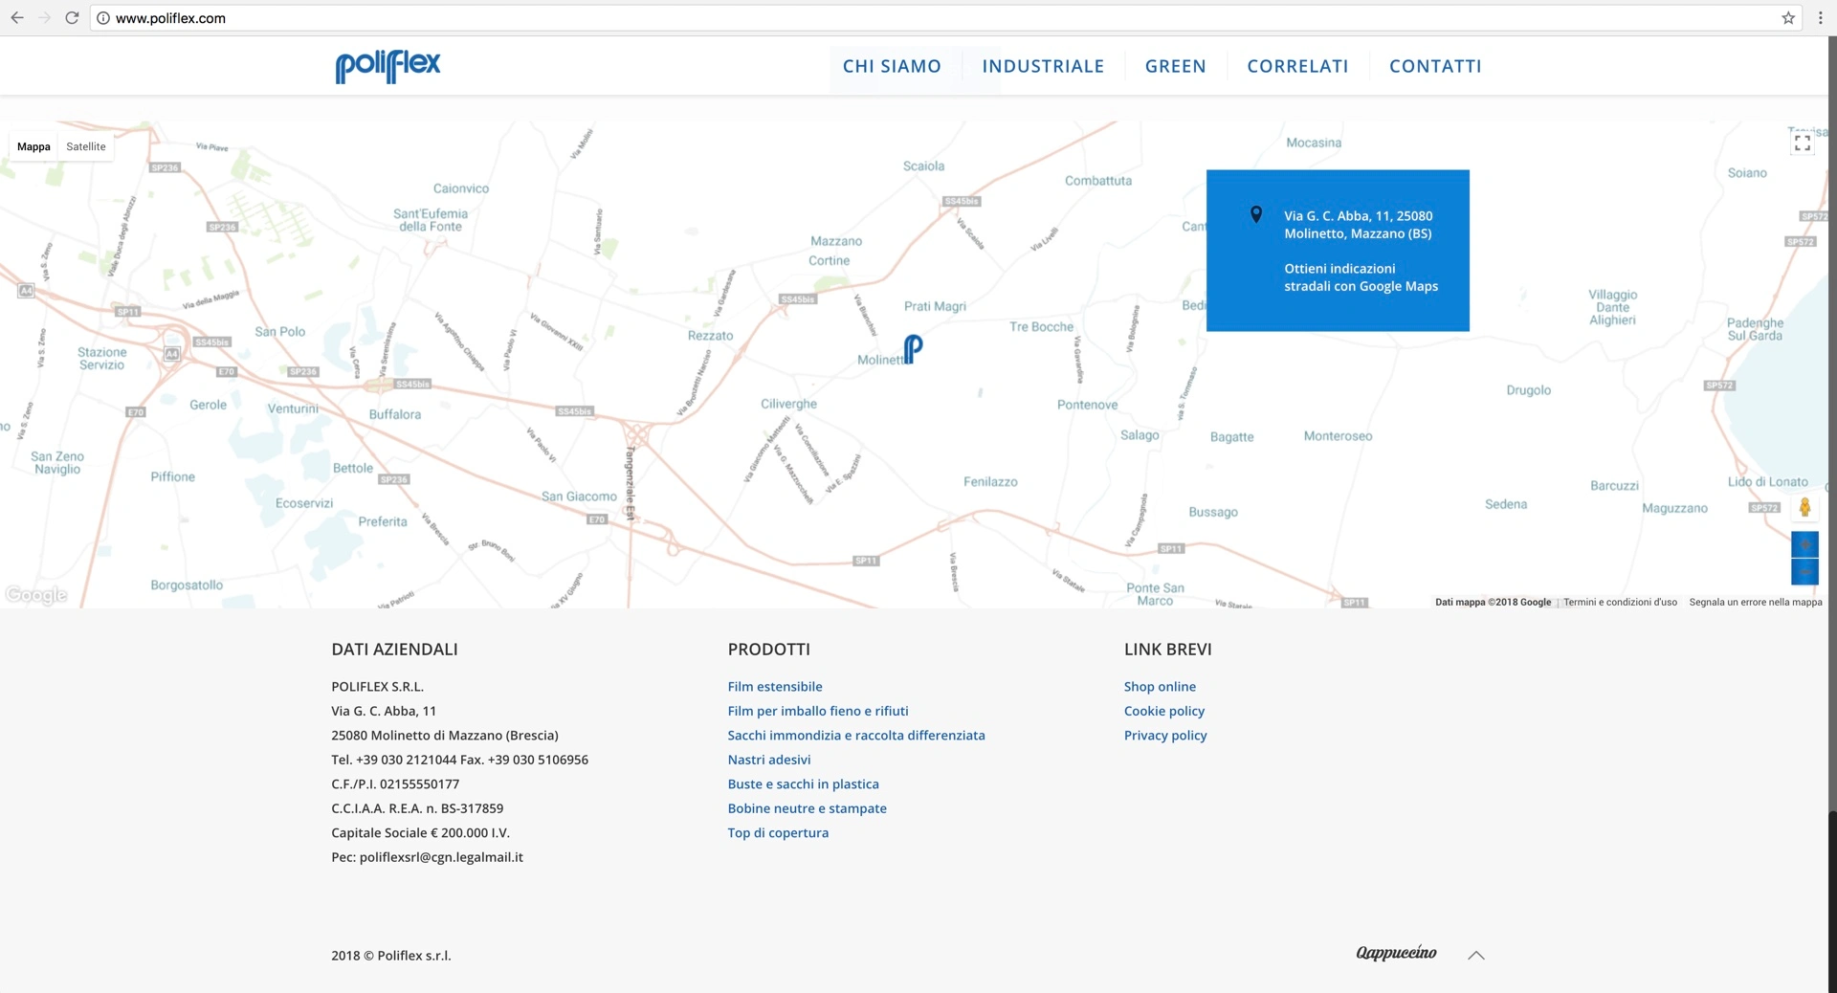1837x993 pixels.
Task: Click the Google logo on the map
Action: click(x=36, y=595)
